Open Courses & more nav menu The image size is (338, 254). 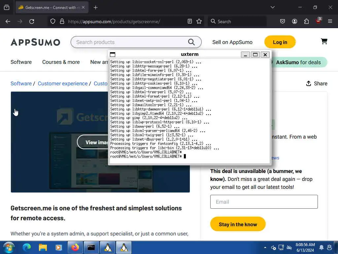click(x=61, y=62)
